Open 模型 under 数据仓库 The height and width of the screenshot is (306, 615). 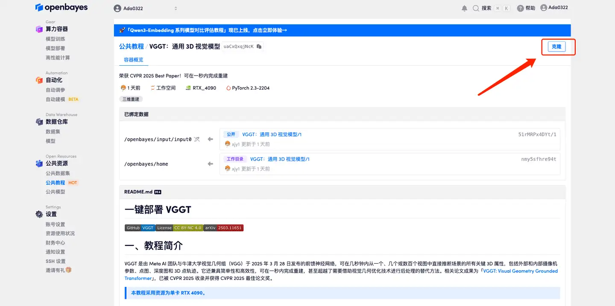coord(50,141)
